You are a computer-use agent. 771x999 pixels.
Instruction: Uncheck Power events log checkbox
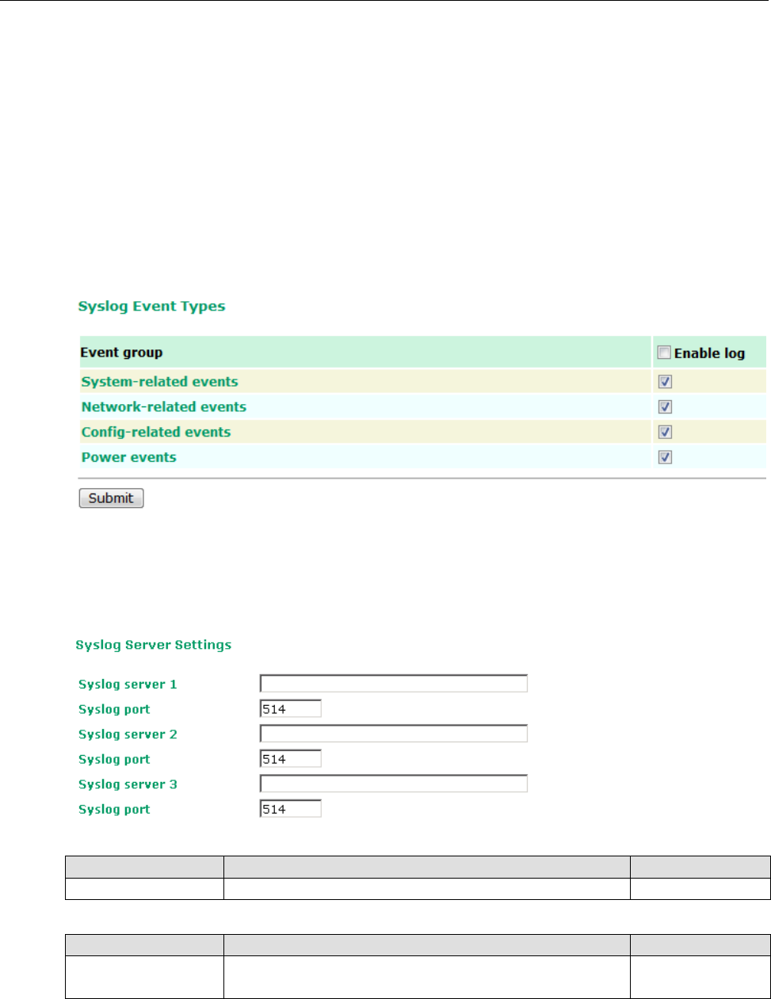[x=666, y=457]
